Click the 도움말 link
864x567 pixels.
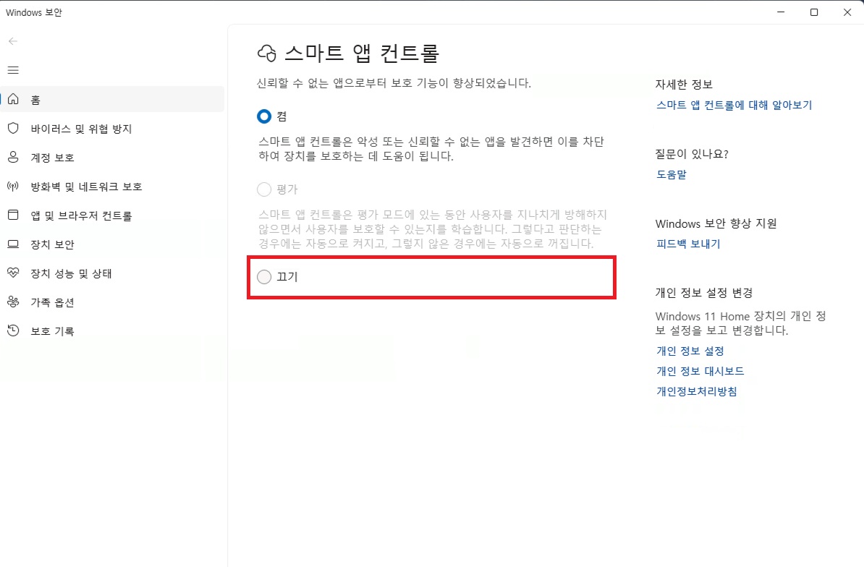point(671,174)
